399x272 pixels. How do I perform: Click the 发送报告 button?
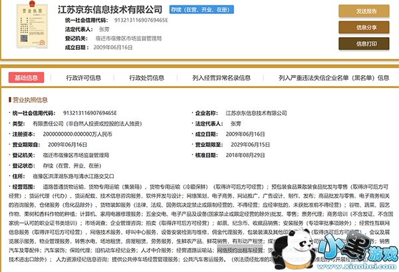coord(364,11)
